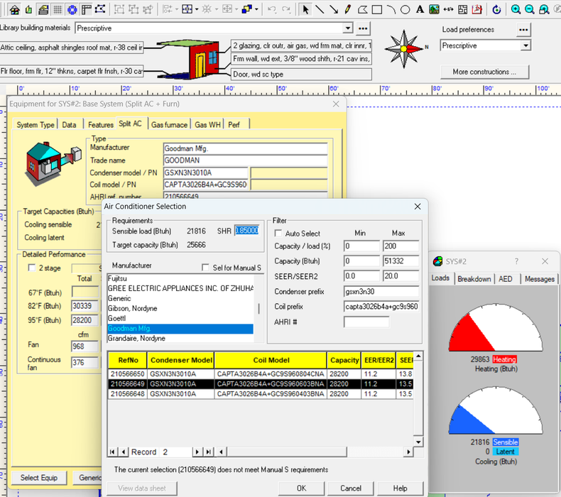Open dropdown arrow beside the center-align icon
Image resolution: width=561 pixels, height=497 pixels.
coord(197,10)
